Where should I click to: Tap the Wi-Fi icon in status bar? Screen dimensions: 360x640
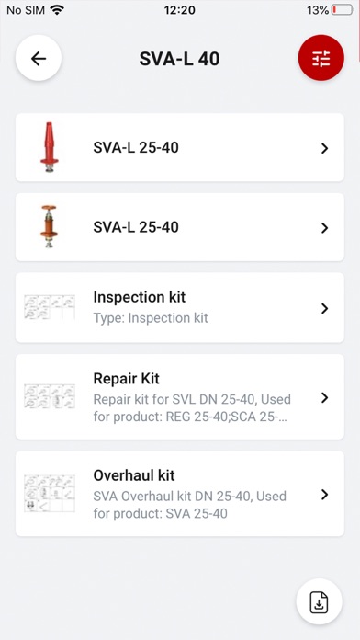58,10
